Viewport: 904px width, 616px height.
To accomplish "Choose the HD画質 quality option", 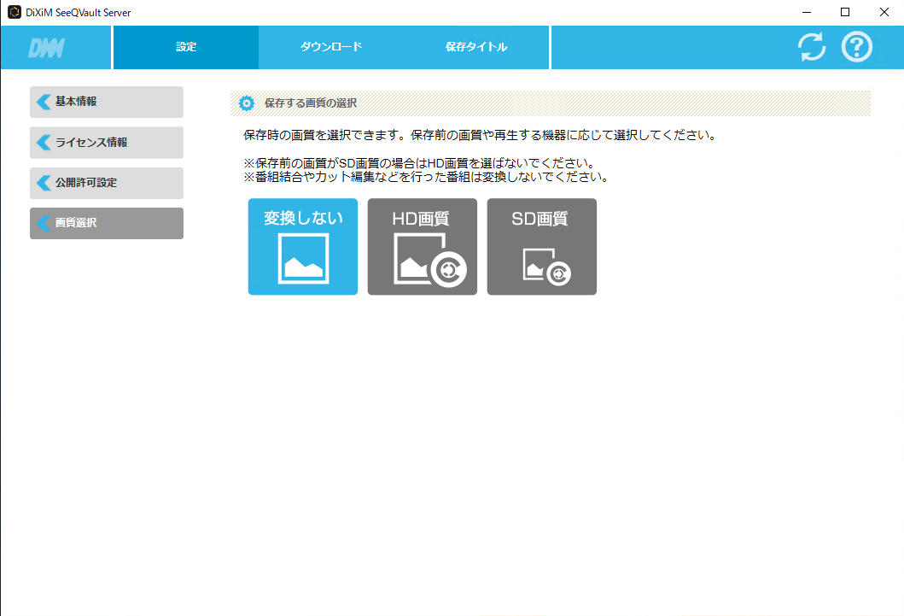I will click(x=422, y=247).
